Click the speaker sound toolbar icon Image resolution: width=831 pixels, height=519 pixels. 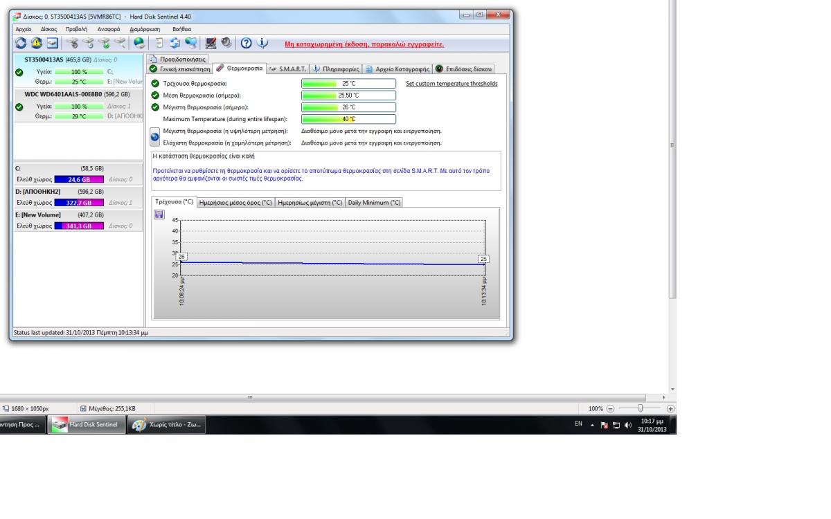point(226,43)
